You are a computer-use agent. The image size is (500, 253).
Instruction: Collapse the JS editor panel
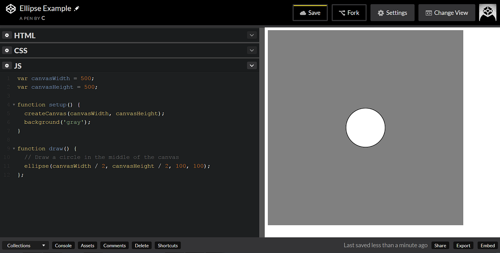[x=252, y=65]
